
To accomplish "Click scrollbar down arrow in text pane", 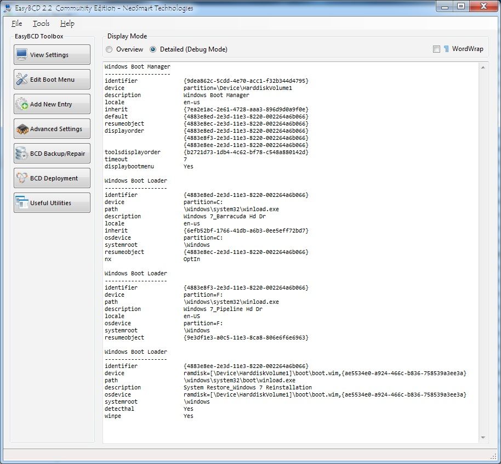I will [x=483, y=437].
